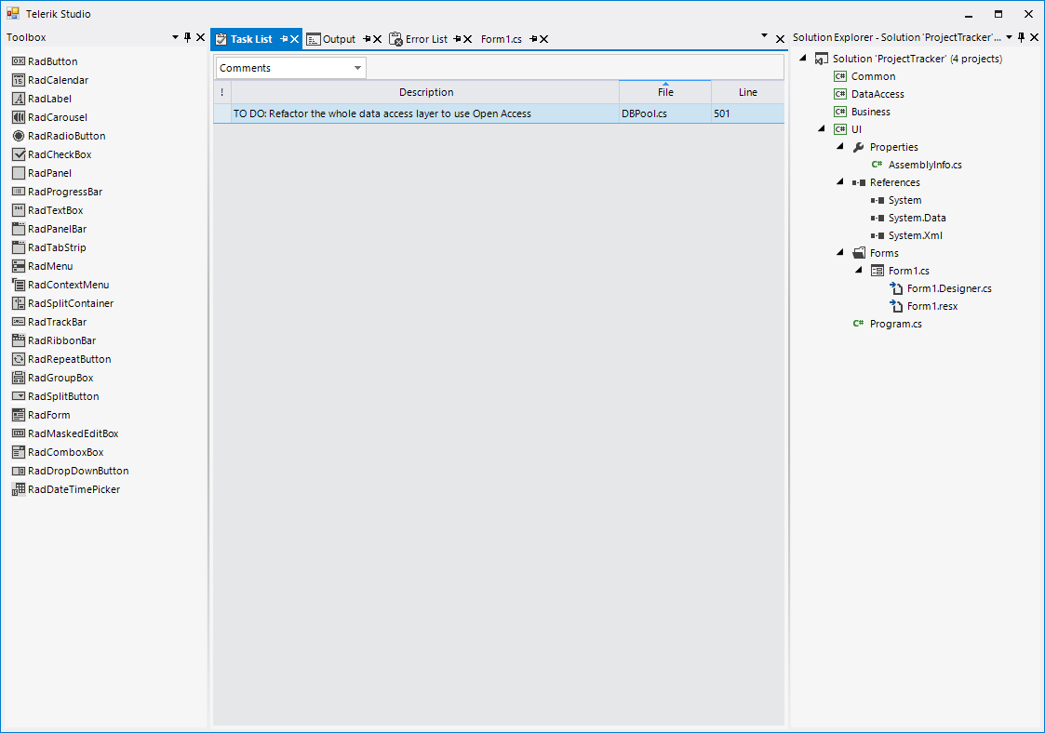Pick the RadPanel icon
This screenshot has width=1045, height=733.
click(x=19, y=173)
